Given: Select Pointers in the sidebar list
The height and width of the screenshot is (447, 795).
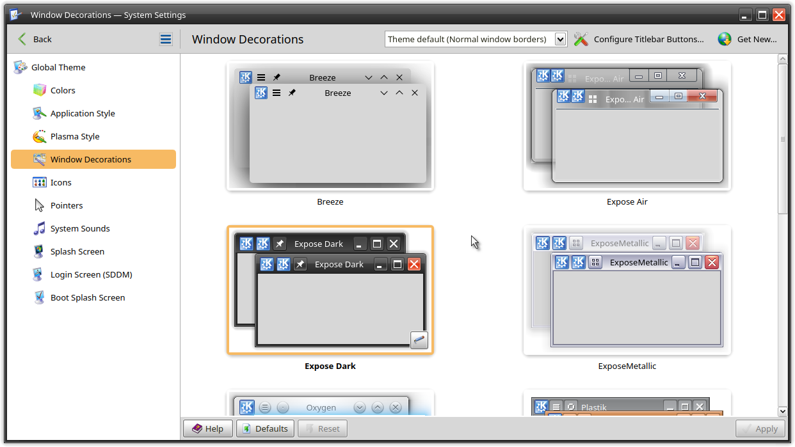Looking at the screenshot, I should point(93,205).
